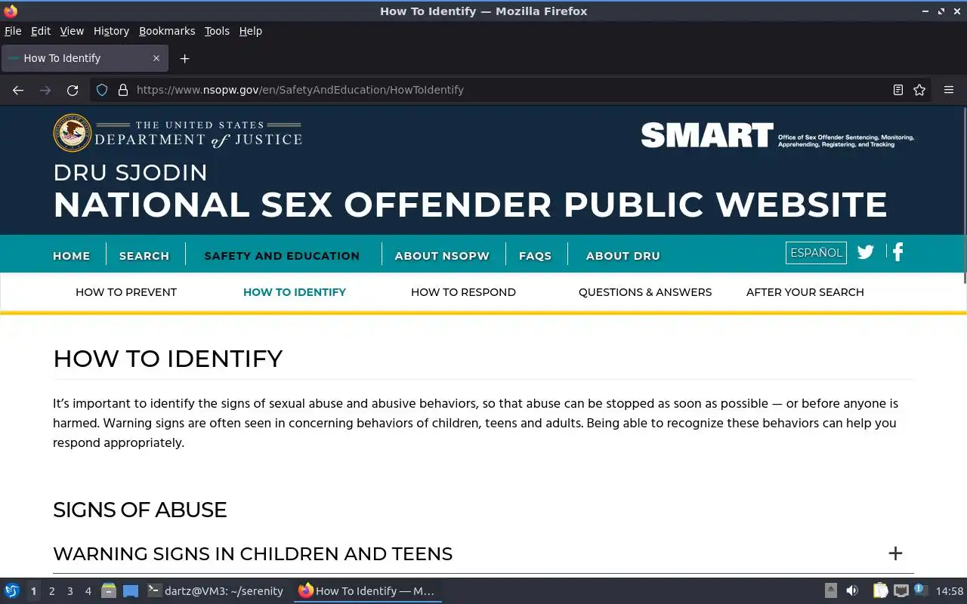The image size is (967, 604).
Task: Go to the HOME navigation link
Action: (72, 256)
